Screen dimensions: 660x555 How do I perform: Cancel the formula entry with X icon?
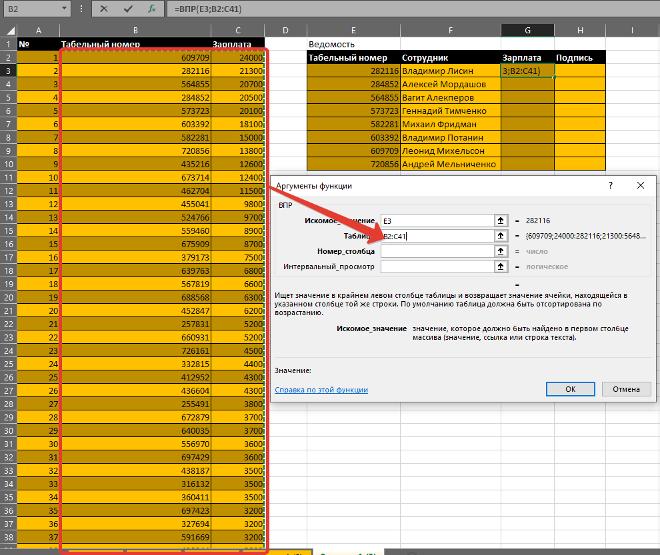[103, 9]
